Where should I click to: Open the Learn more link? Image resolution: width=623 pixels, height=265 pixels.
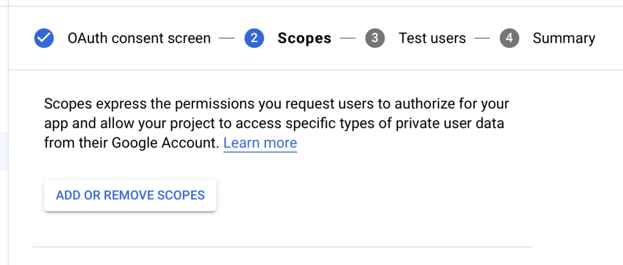[260, 143]
